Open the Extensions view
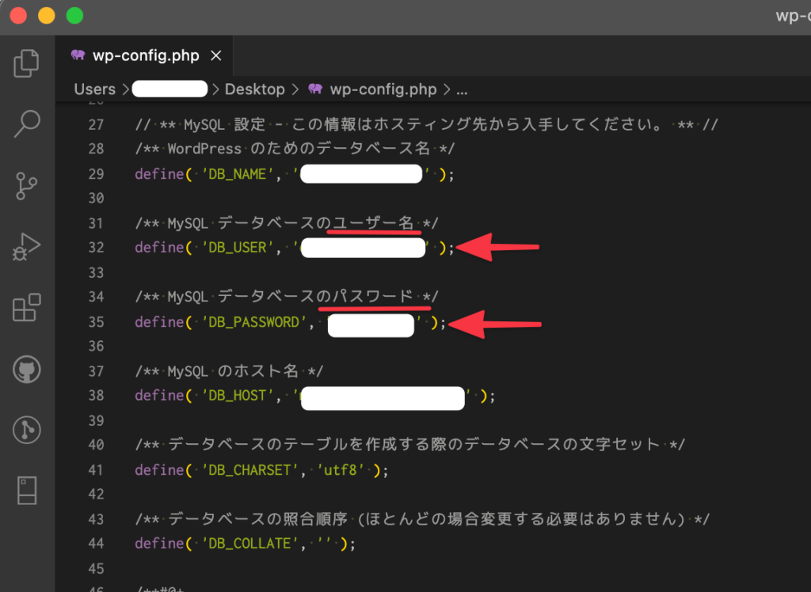The height and width of the screenshot is (592, 811). click(26, 308)
